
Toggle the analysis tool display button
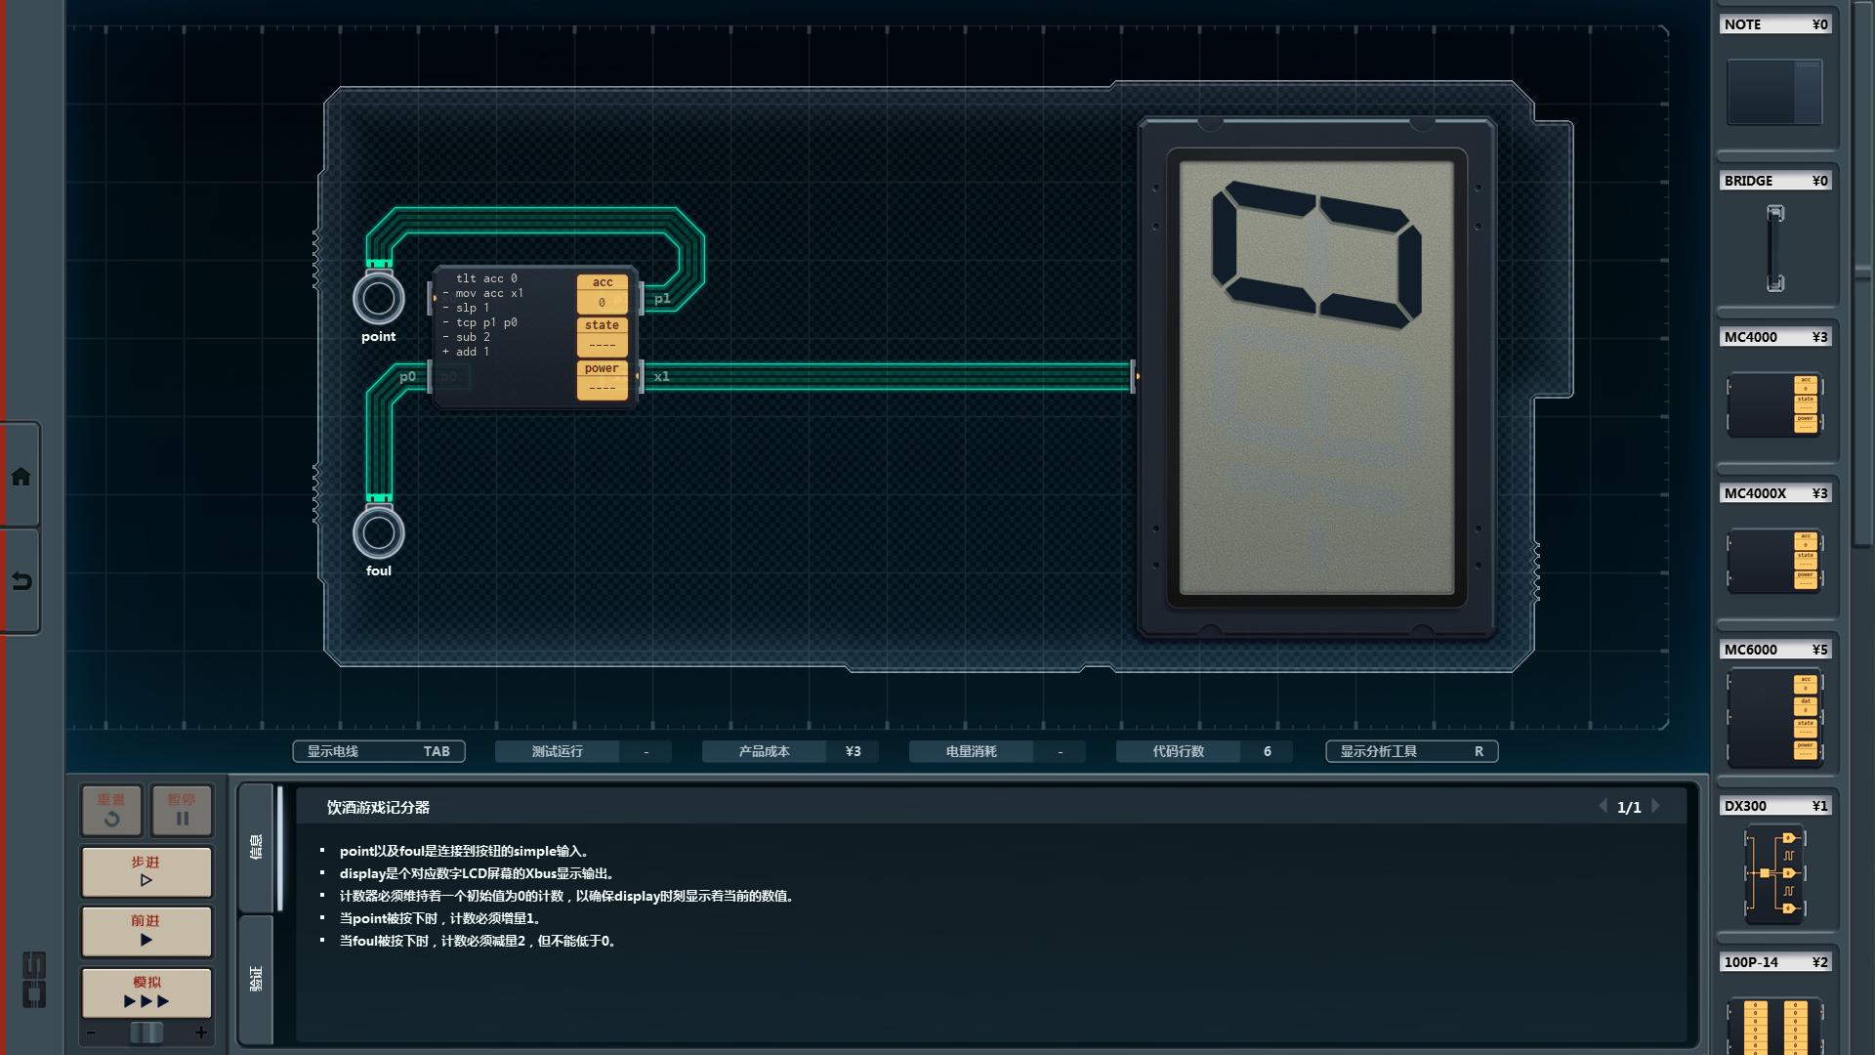[x=1411, y=751]
